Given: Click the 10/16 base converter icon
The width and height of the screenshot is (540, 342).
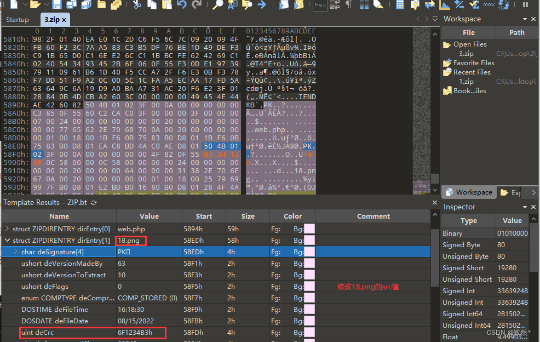Looking at the screenshot, I should tap(505, 5).
